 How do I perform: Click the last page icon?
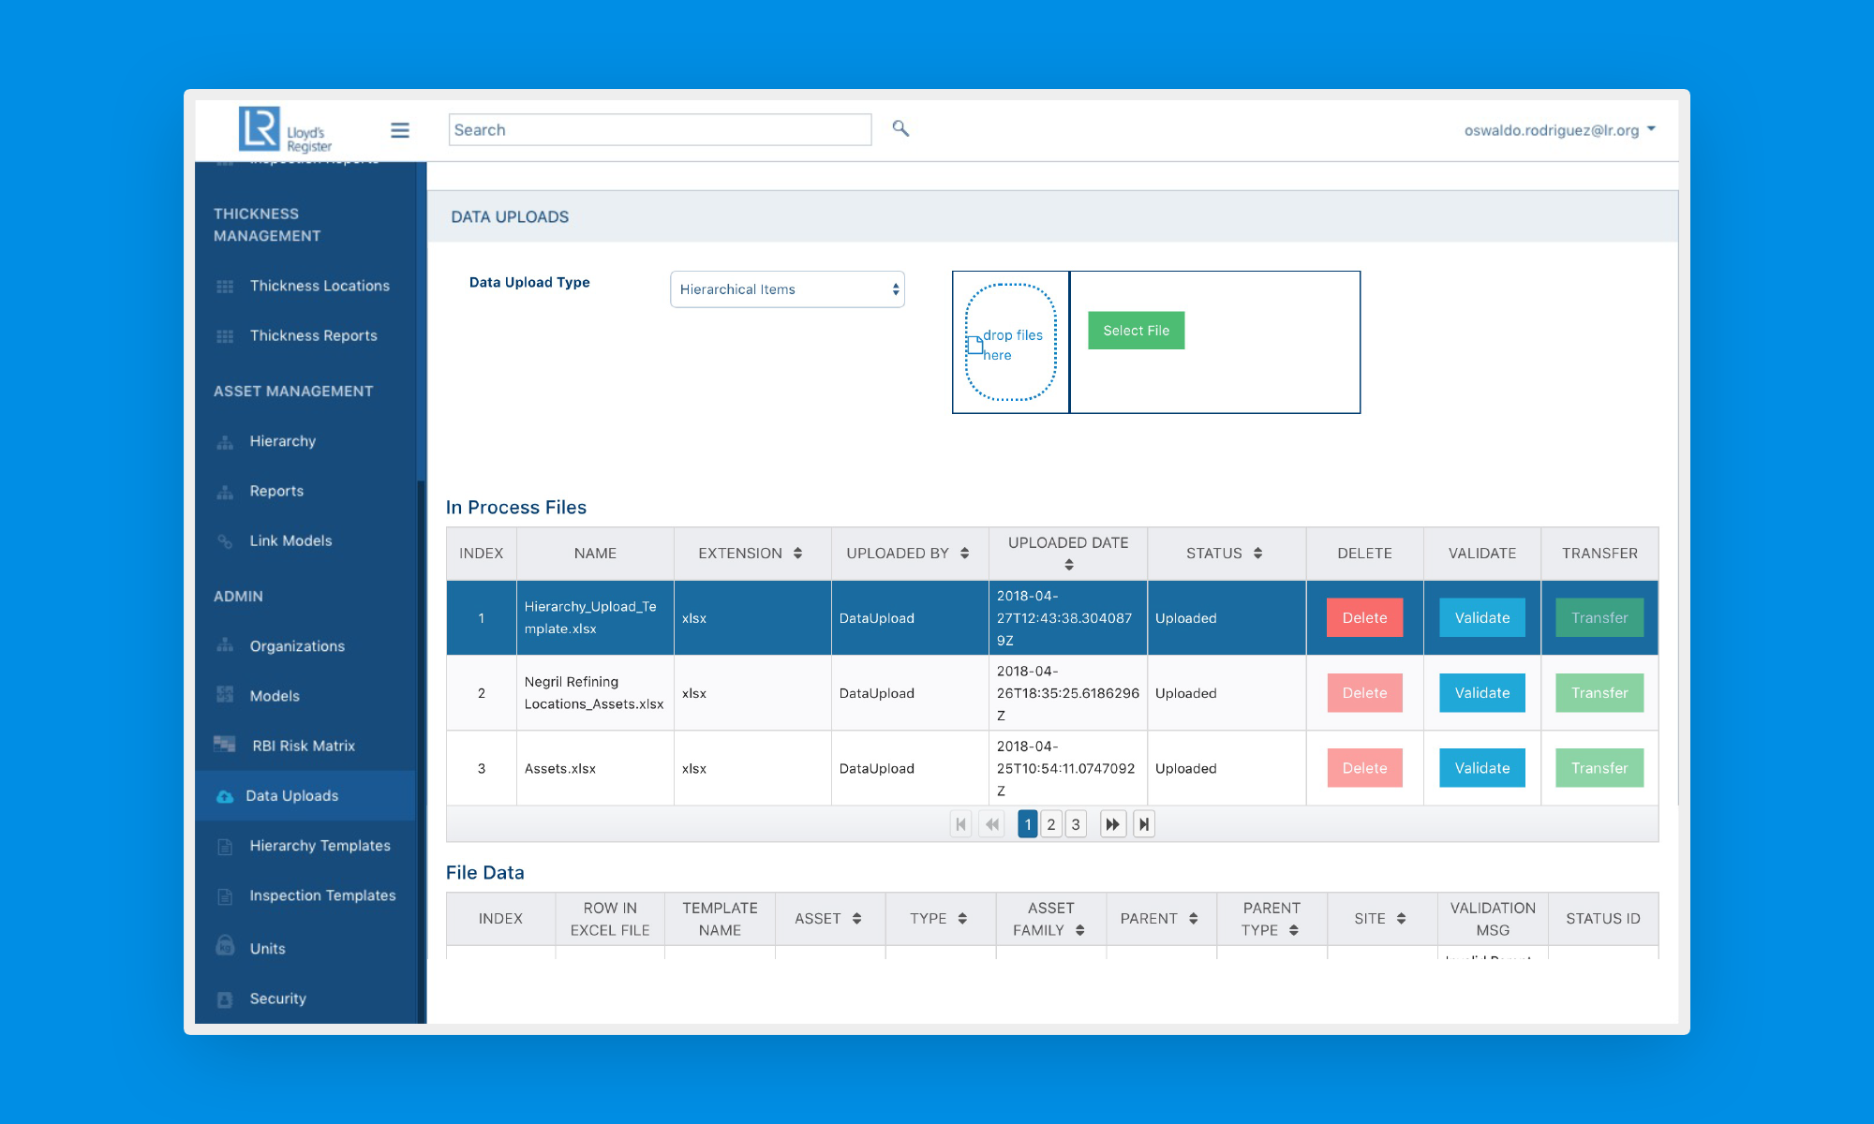[x=1144, y=824]
